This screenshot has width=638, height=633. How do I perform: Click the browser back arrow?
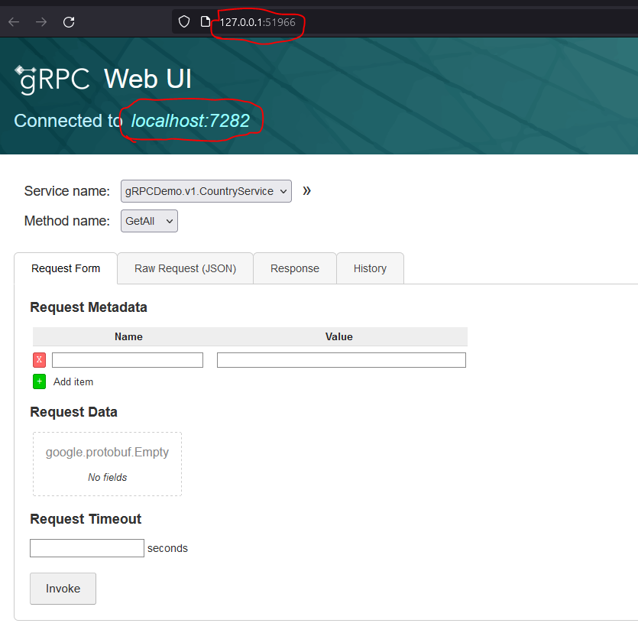coord(14,22)
